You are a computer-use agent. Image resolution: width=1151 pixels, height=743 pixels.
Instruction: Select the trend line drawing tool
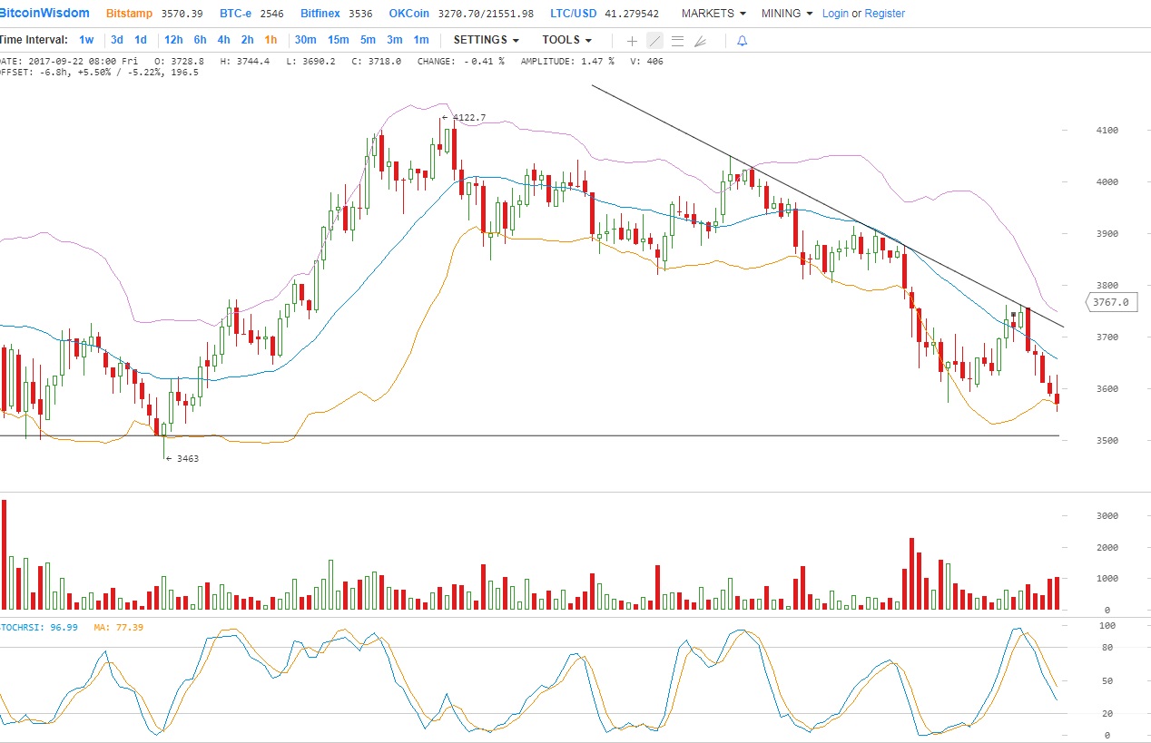(654, 41)
